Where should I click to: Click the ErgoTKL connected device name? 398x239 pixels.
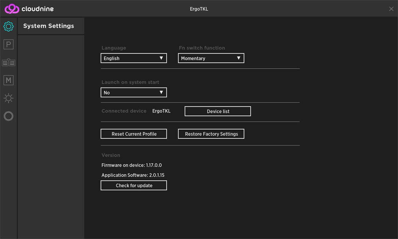coord(162,111)
